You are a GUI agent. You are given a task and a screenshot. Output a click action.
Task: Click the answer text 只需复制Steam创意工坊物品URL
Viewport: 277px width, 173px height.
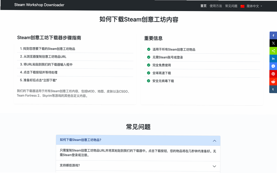tap(138, 153)
